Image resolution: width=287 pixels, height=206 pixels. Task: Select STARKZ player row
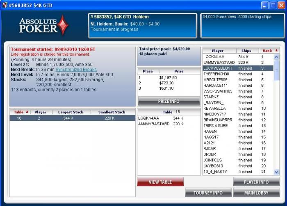coord(238,97)
